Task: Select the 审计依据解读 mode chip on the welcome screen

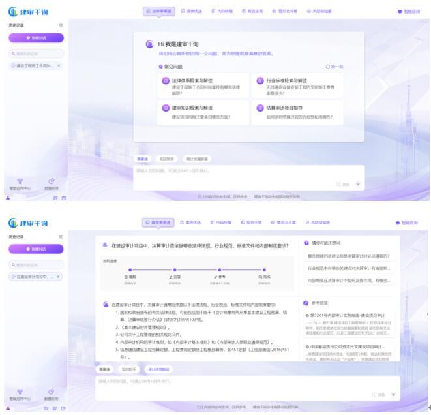Action: pyautogui.click(x=197, y=159)
